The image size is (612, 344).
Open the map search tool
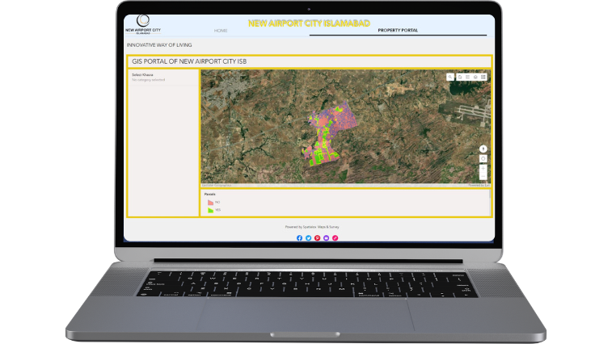point(450,77)
